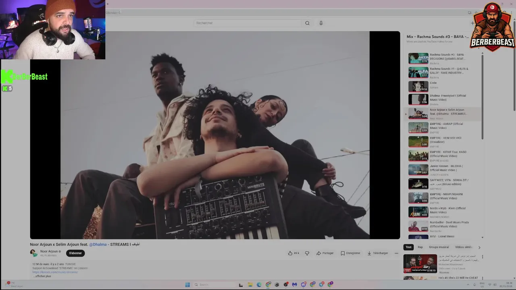Open the Windows Start menu
Screen dimensions: 516x290
tap(187, 284)
